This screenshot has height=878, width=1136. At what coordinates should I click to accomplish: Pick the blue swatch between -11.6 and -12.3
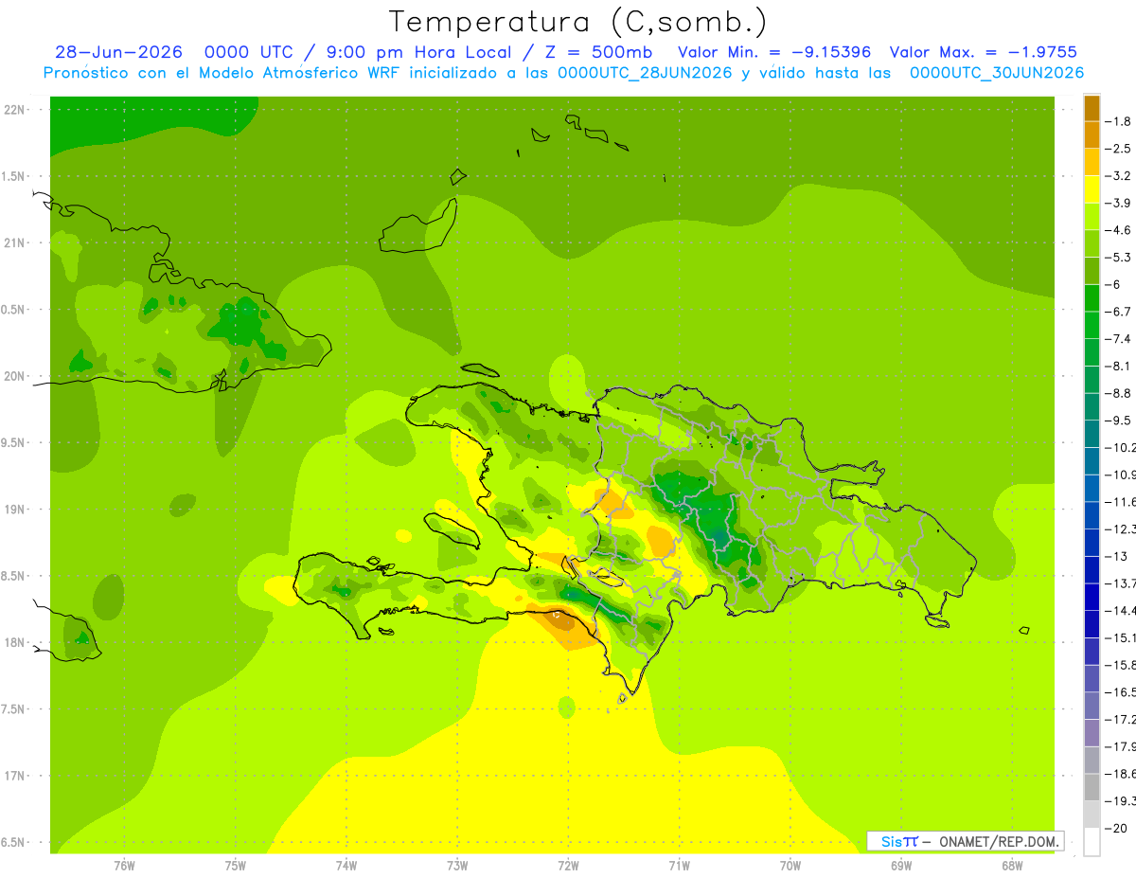pos(1092,515)
